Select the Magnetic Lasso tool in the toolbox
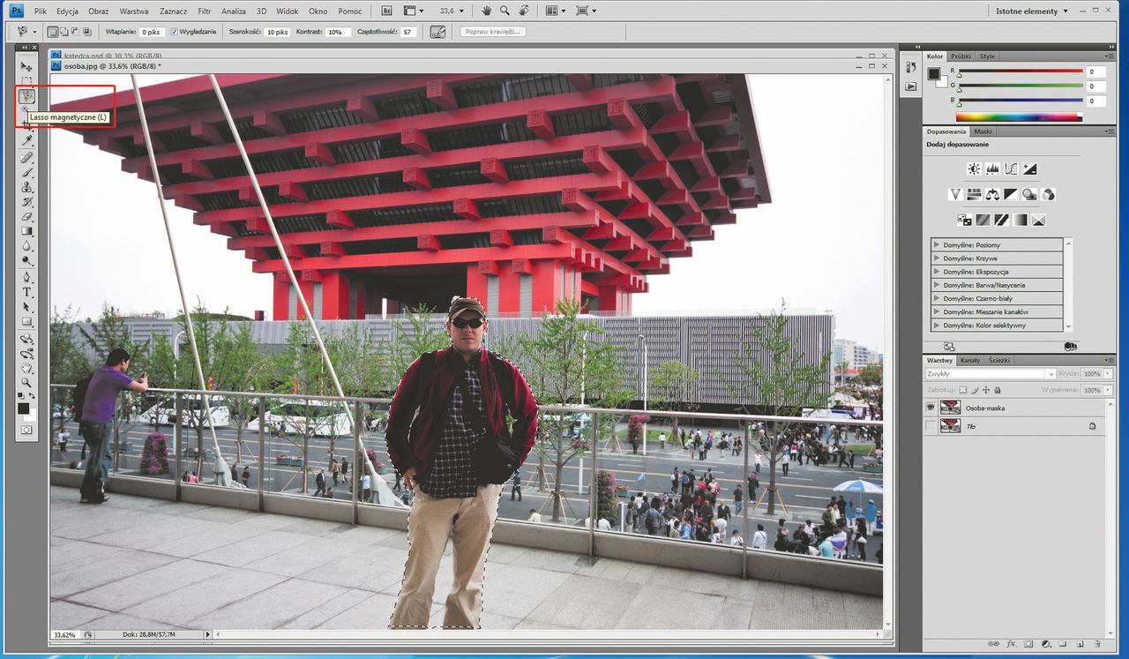1129x659 pixels. (x=26, y=96)
